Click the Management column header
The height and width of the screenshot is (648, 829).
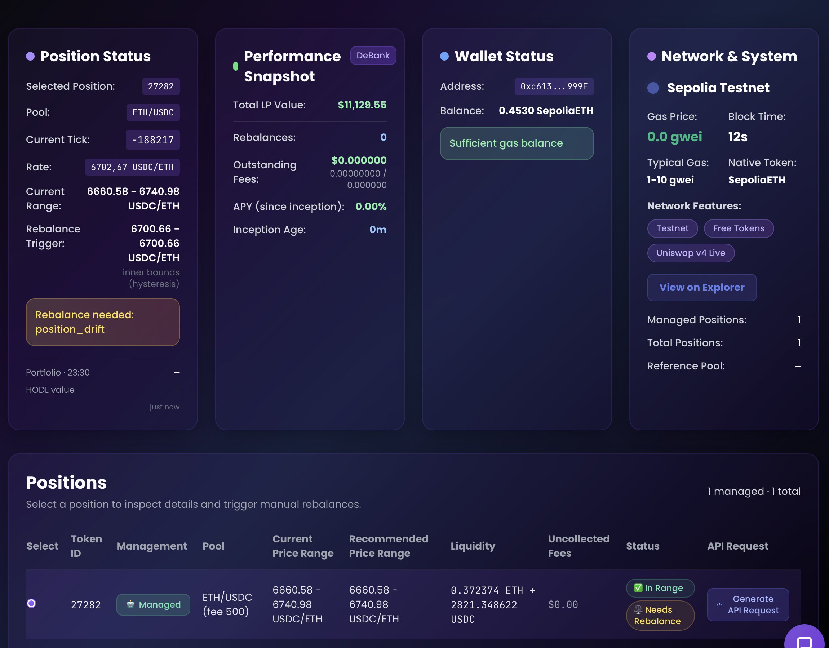click(151, 546)
